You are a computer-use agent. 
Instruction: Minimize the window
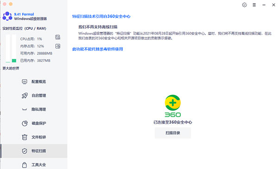[x=264, y=5]
